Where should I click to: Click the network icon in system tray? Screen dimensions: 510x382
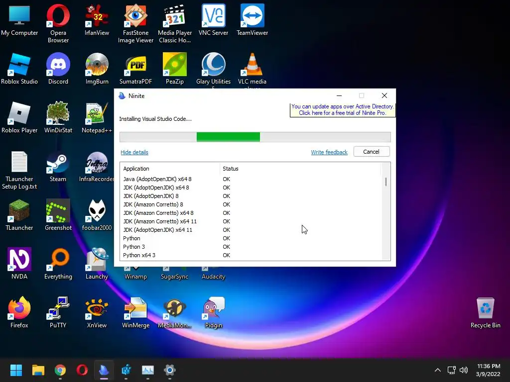[451, 370]
